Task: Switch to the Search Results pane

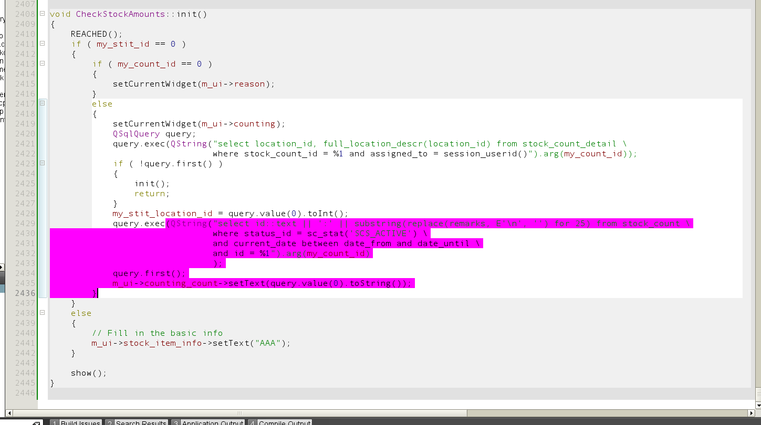Action: pyautogui.click(x=136, y=422)
